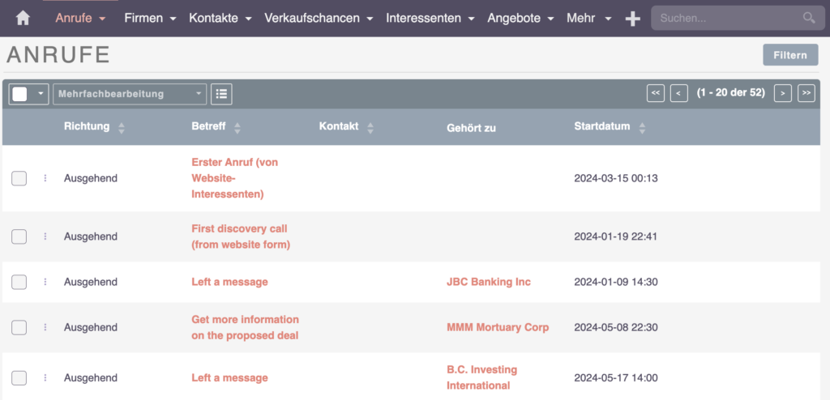Image resolution: width=830 pixels, height=400 pixels.
Task: Expand the select-all checkbox arrow
Action: pos(41,94)
